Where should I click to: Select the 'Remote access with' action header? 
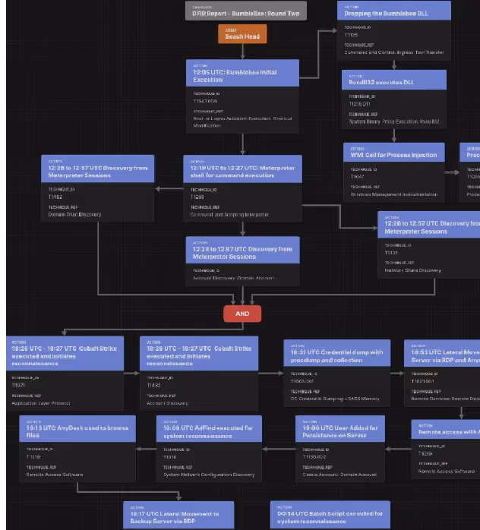click(x=445, y=429)
